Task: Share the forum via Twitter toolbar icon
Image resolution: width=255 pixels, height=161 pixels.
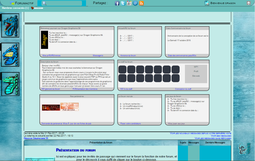Action: [x=123, y=3]
